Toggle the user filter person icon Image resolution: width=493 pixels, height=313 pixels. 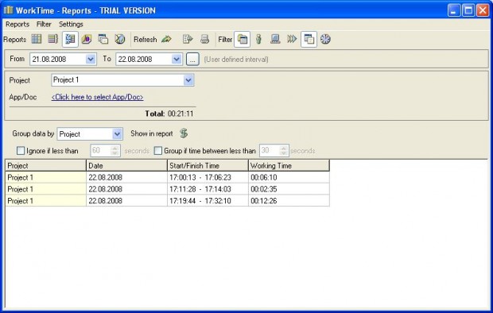tap(258, 39)
